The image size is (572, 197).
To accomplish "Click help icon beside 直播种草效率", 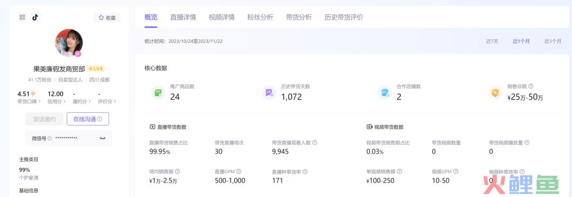I will click(x=305, y=172).
